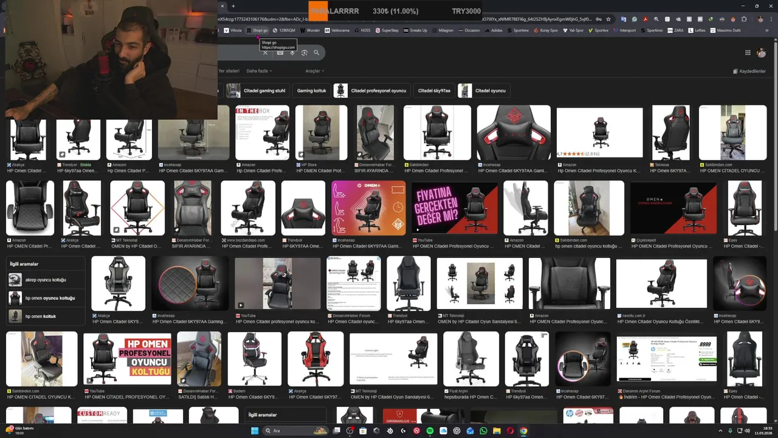Expand the Daha fazla dropdown
The height and width of the screenshot is (438, 778).
pyautogui.click(x=259, y=71)
